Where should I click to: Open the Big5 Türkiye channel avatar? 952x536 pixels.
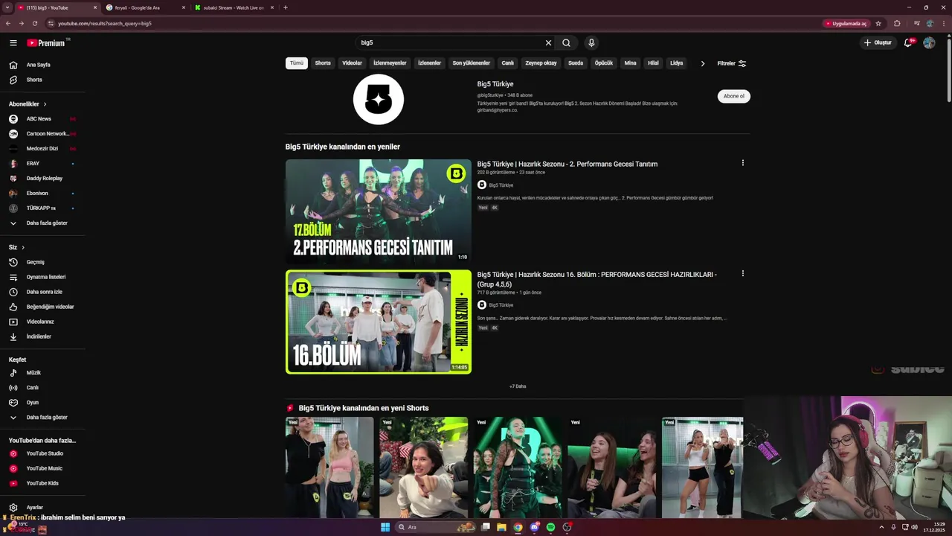[x=379, y=100]
